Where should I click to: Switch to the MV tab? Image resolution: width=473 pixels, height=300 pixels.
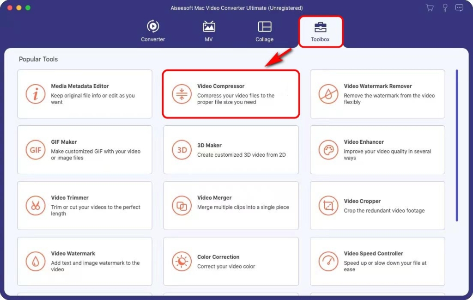pos(208,31)
